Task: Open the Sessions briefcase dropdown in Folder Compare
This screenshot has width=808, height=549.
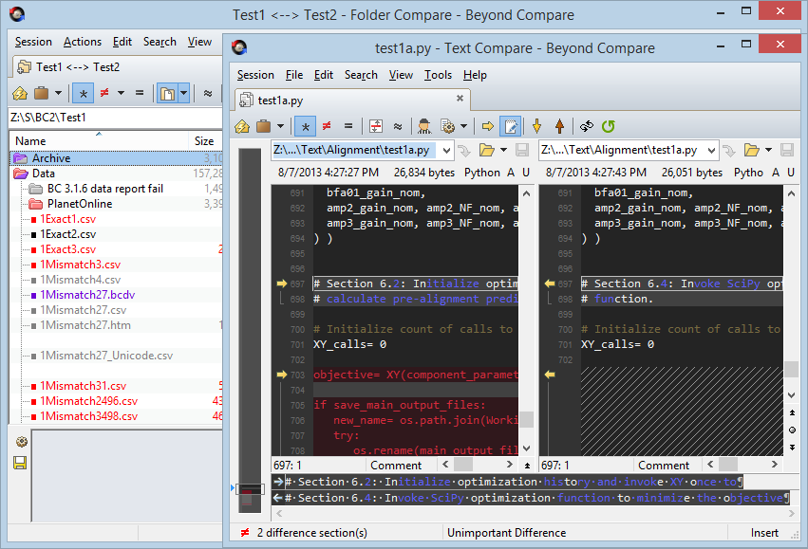Action: coord(58,93)
